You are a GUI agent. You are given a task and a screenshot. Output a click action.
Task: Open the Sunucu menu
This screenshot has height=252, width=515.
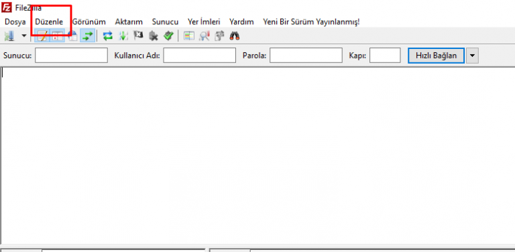click(165, 22)
